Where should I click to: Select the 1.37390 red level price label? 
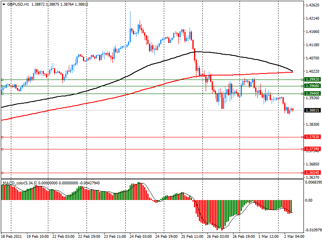(312, 149)
